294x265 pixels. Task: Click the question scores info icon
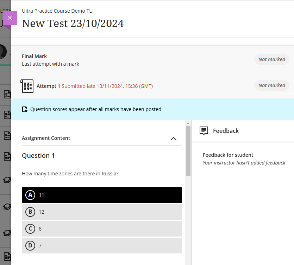click(x=25, y=109)
